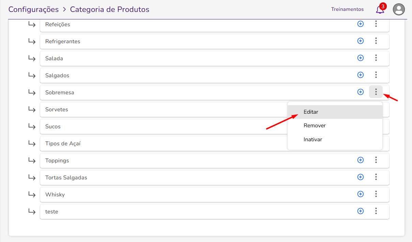Click plus icon on Sobremesa row
412x242 pixels.
pos(361,92)
